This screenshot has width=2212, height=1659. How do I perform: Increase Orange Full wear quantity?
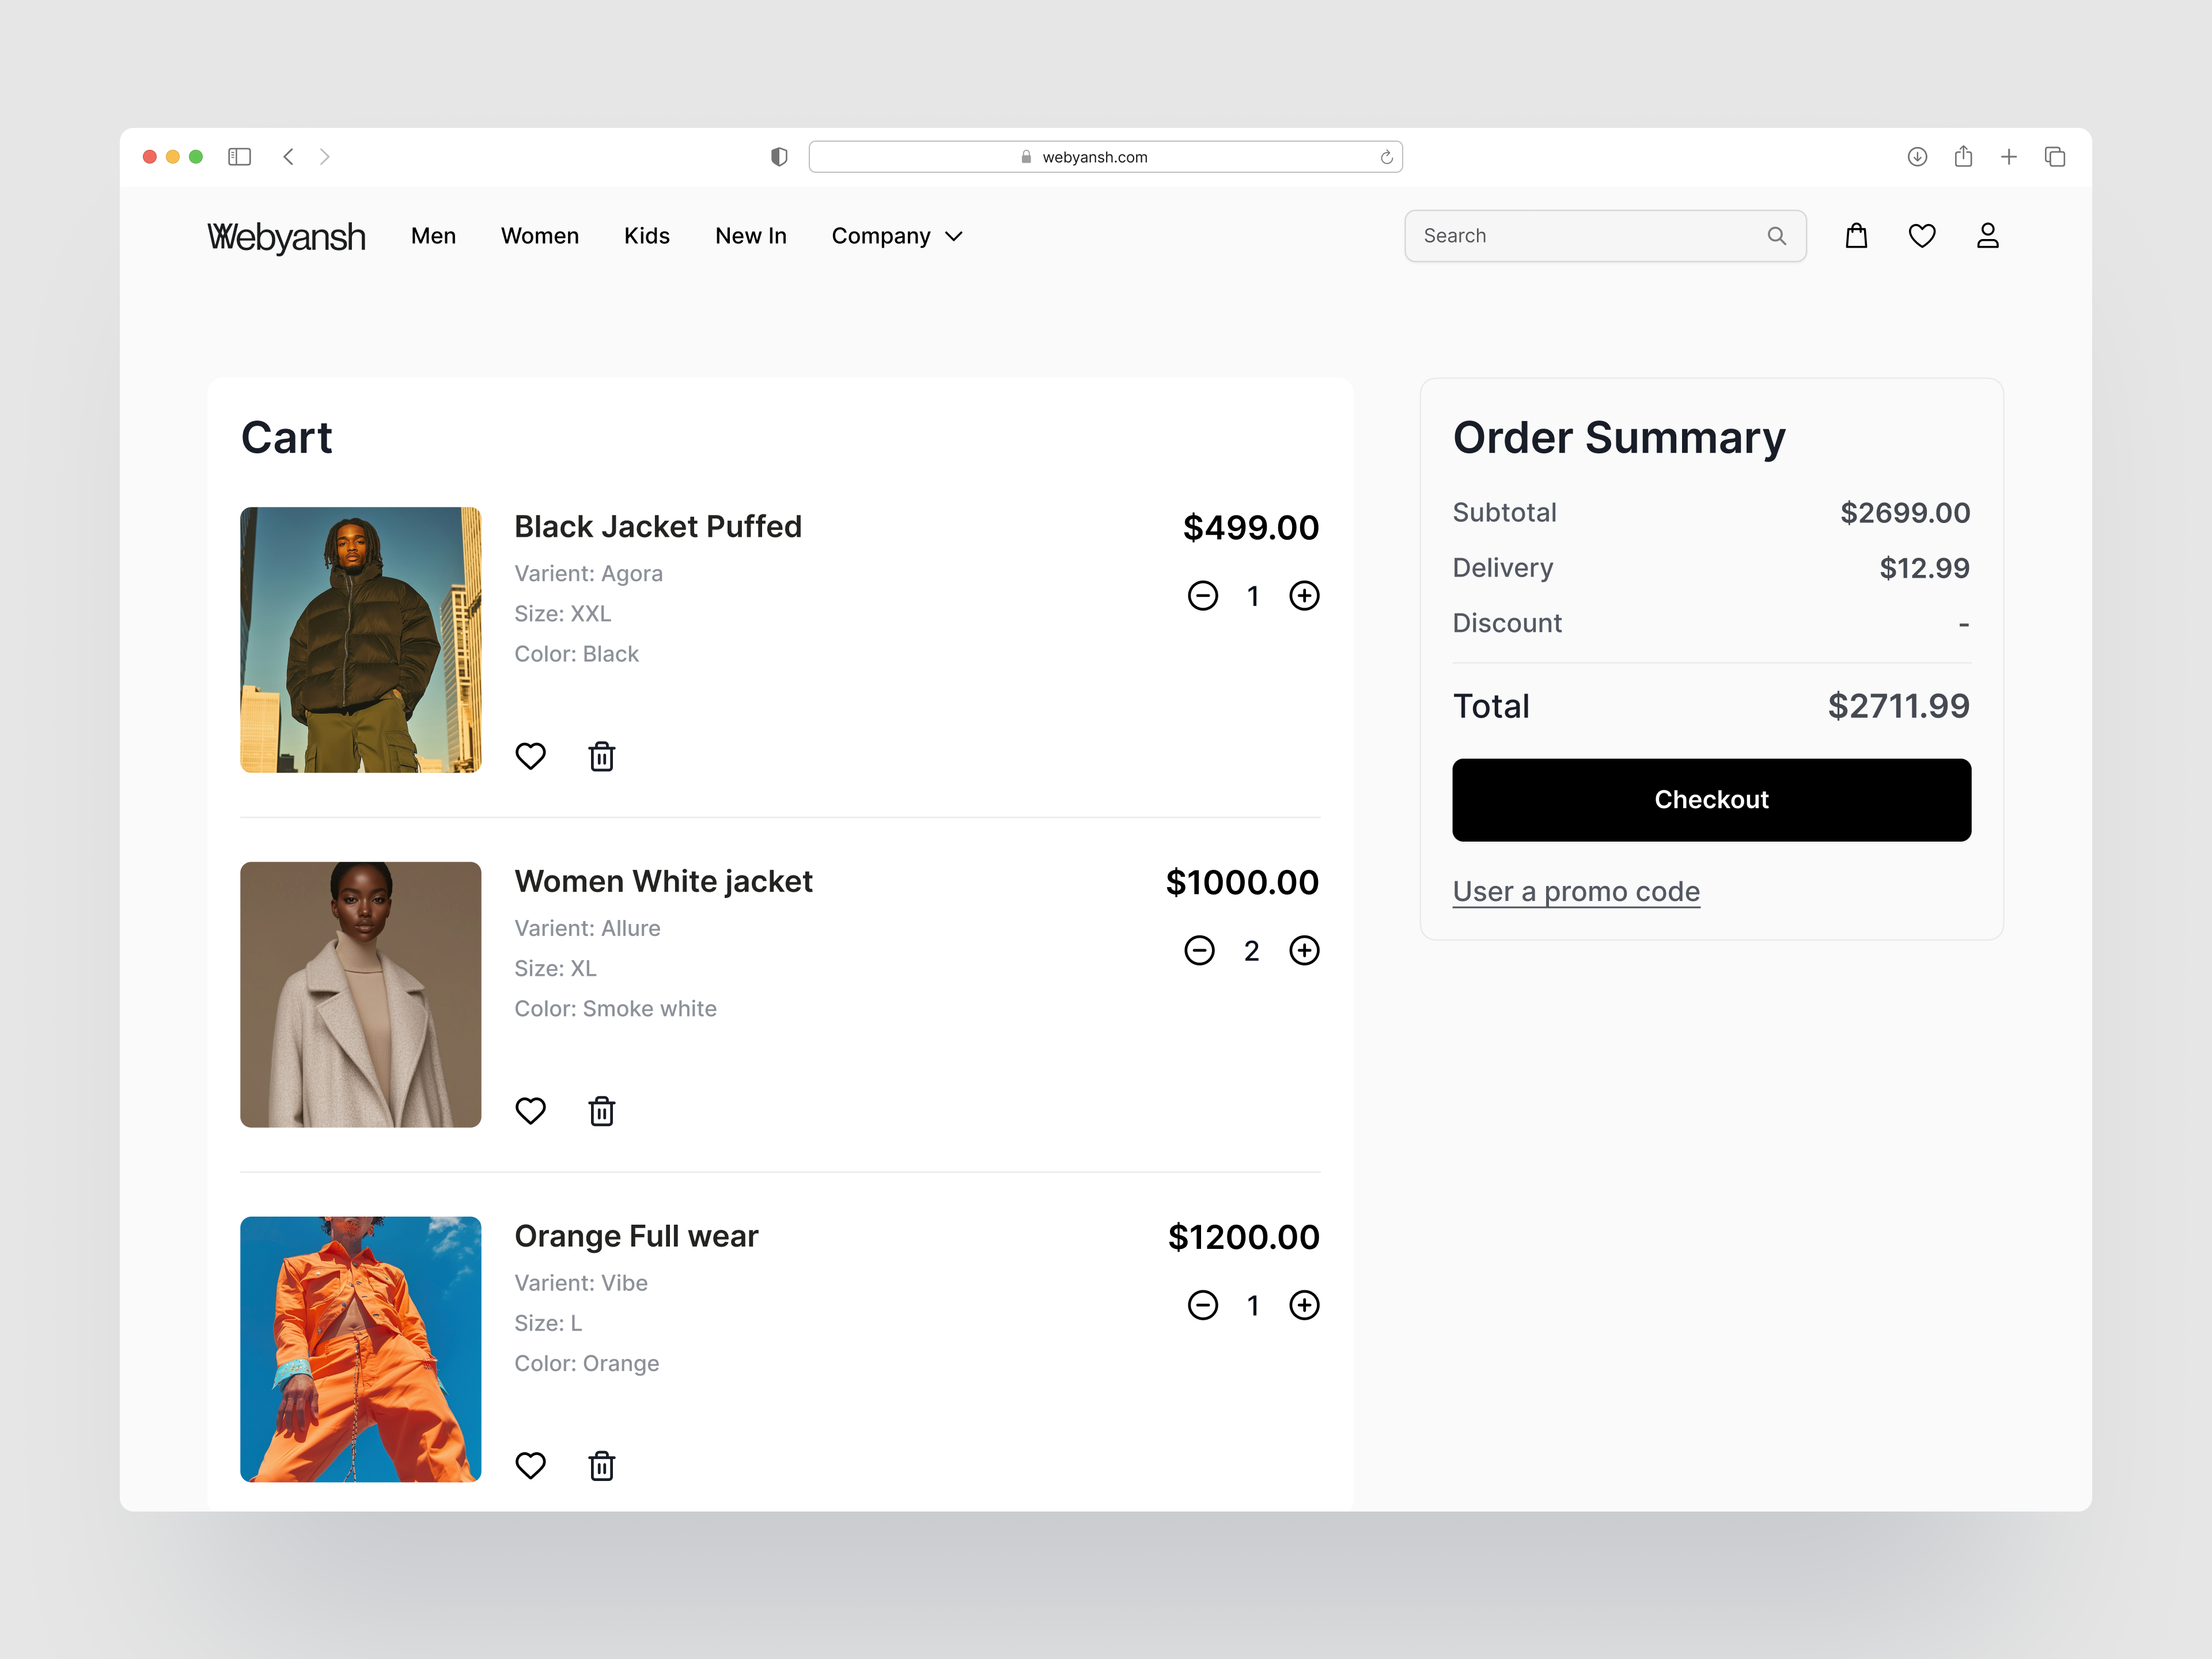point(1304,1305)
